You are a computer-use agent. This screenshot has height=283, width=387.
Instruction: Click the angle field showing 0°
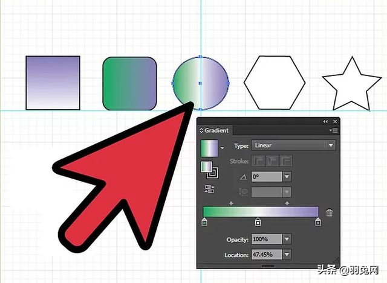[x=267, y=177]
